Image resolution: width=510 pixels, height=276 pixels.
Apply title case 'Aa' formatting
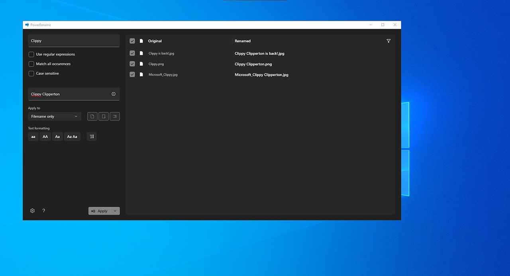(x=57, y=137)
